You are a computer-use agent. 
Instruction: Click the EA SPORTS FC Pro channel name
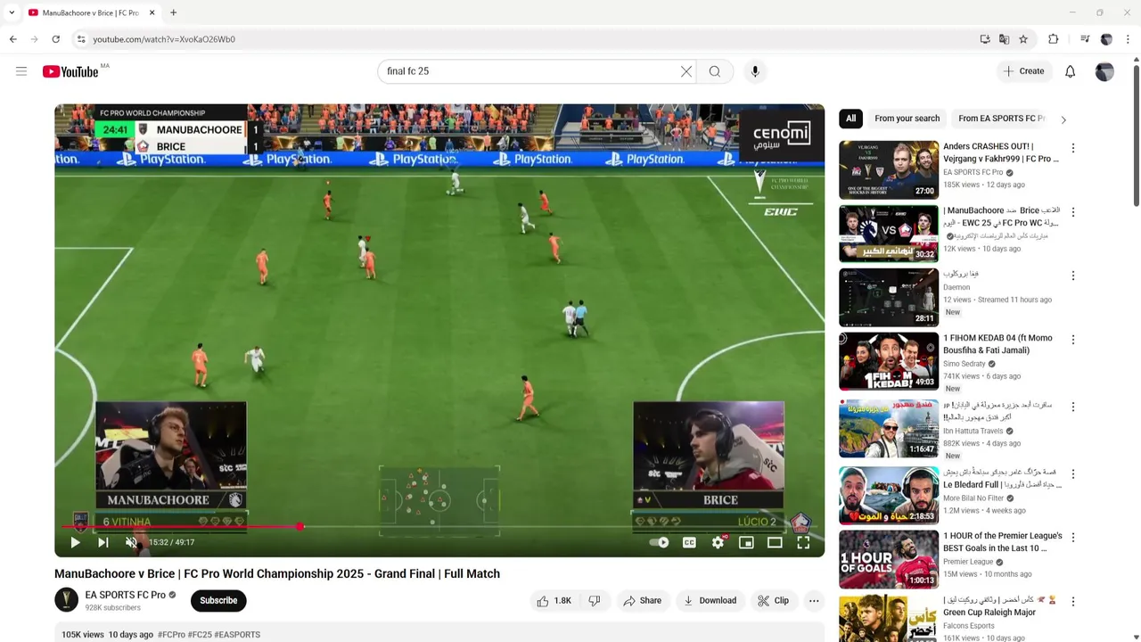(125, 595)
